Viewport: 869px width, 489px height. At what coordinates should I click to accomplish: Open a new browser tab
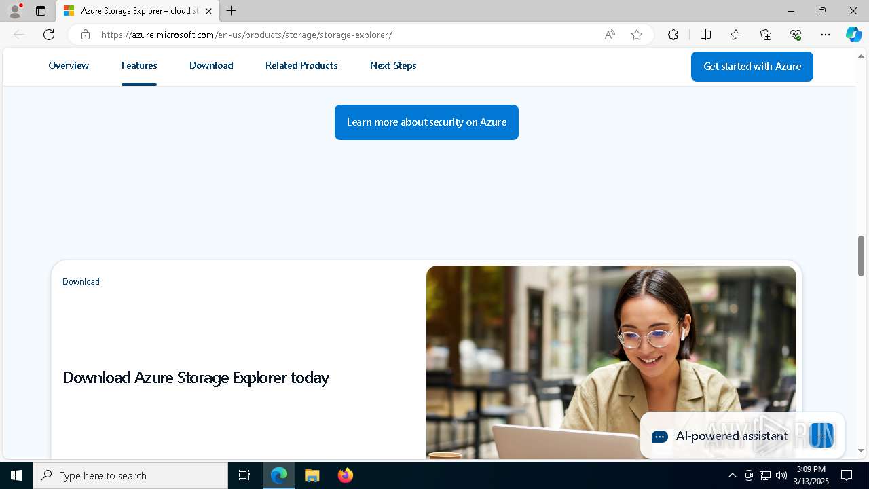pos(232,11)
